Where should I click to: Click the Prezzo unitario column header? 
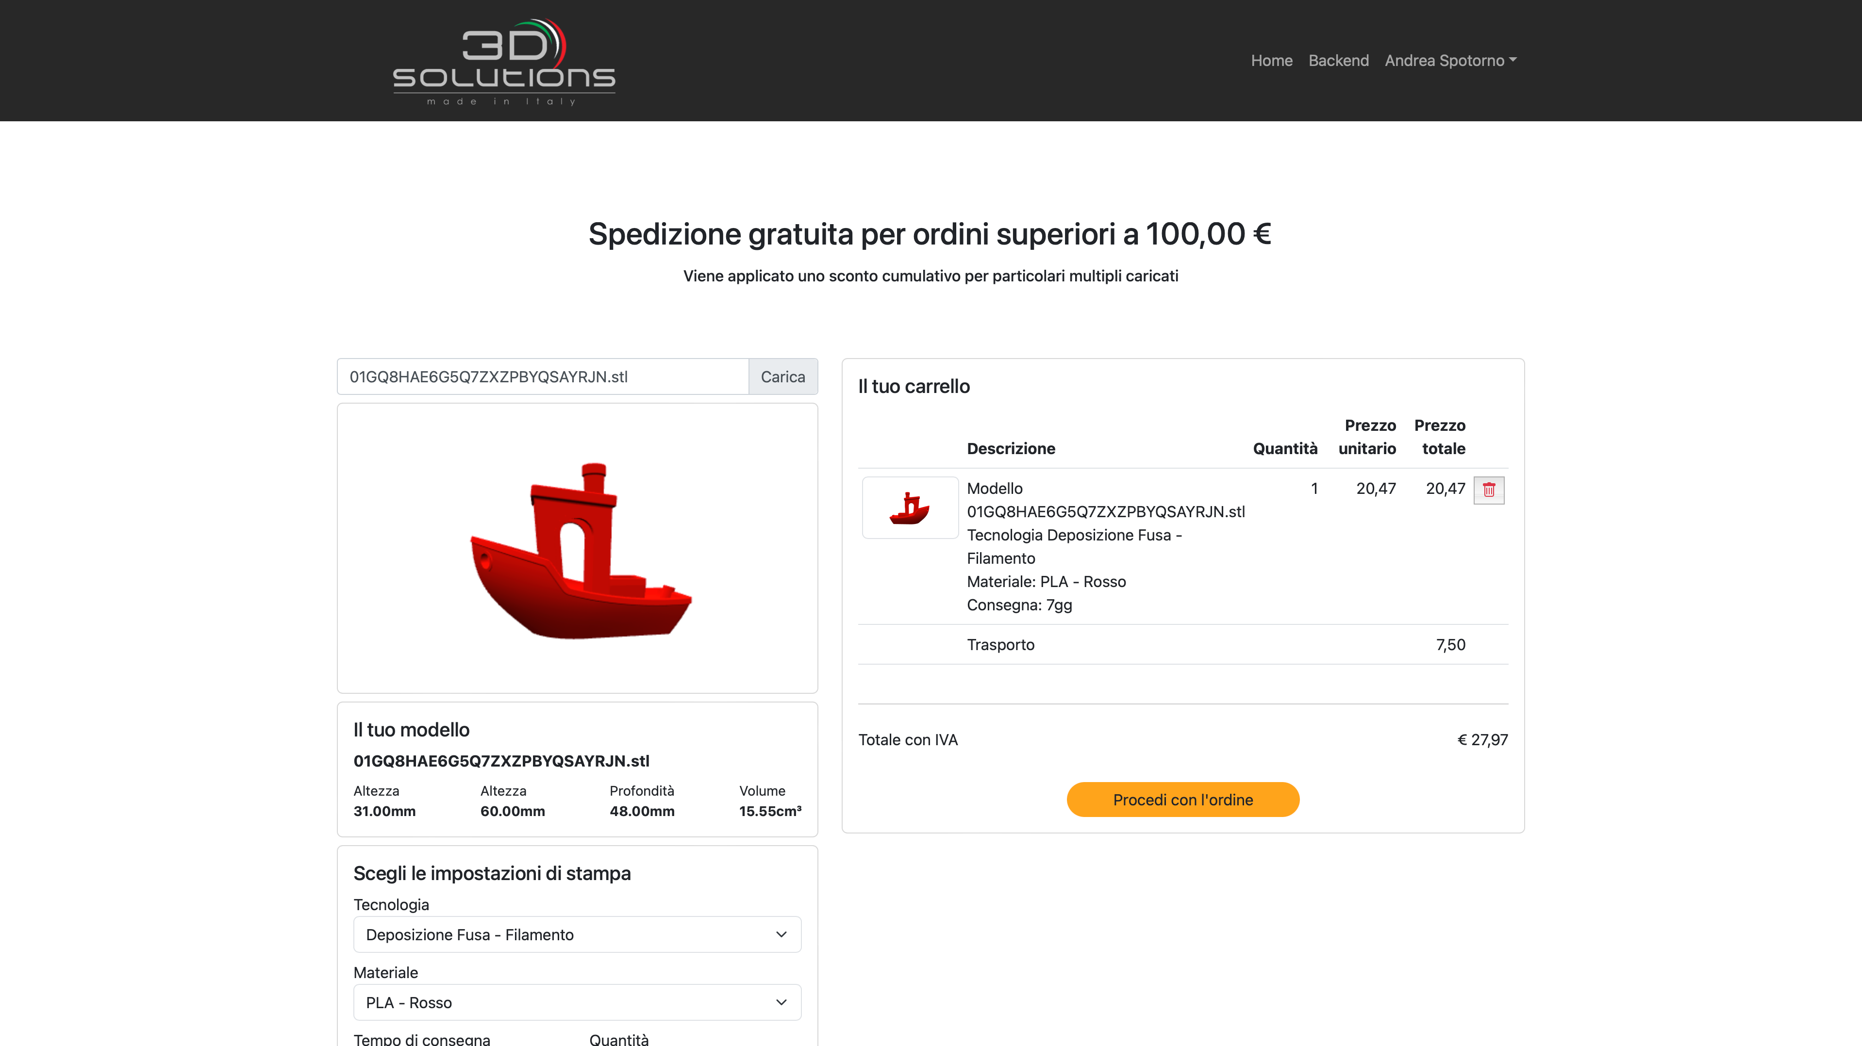click(x=1367, y=437)
